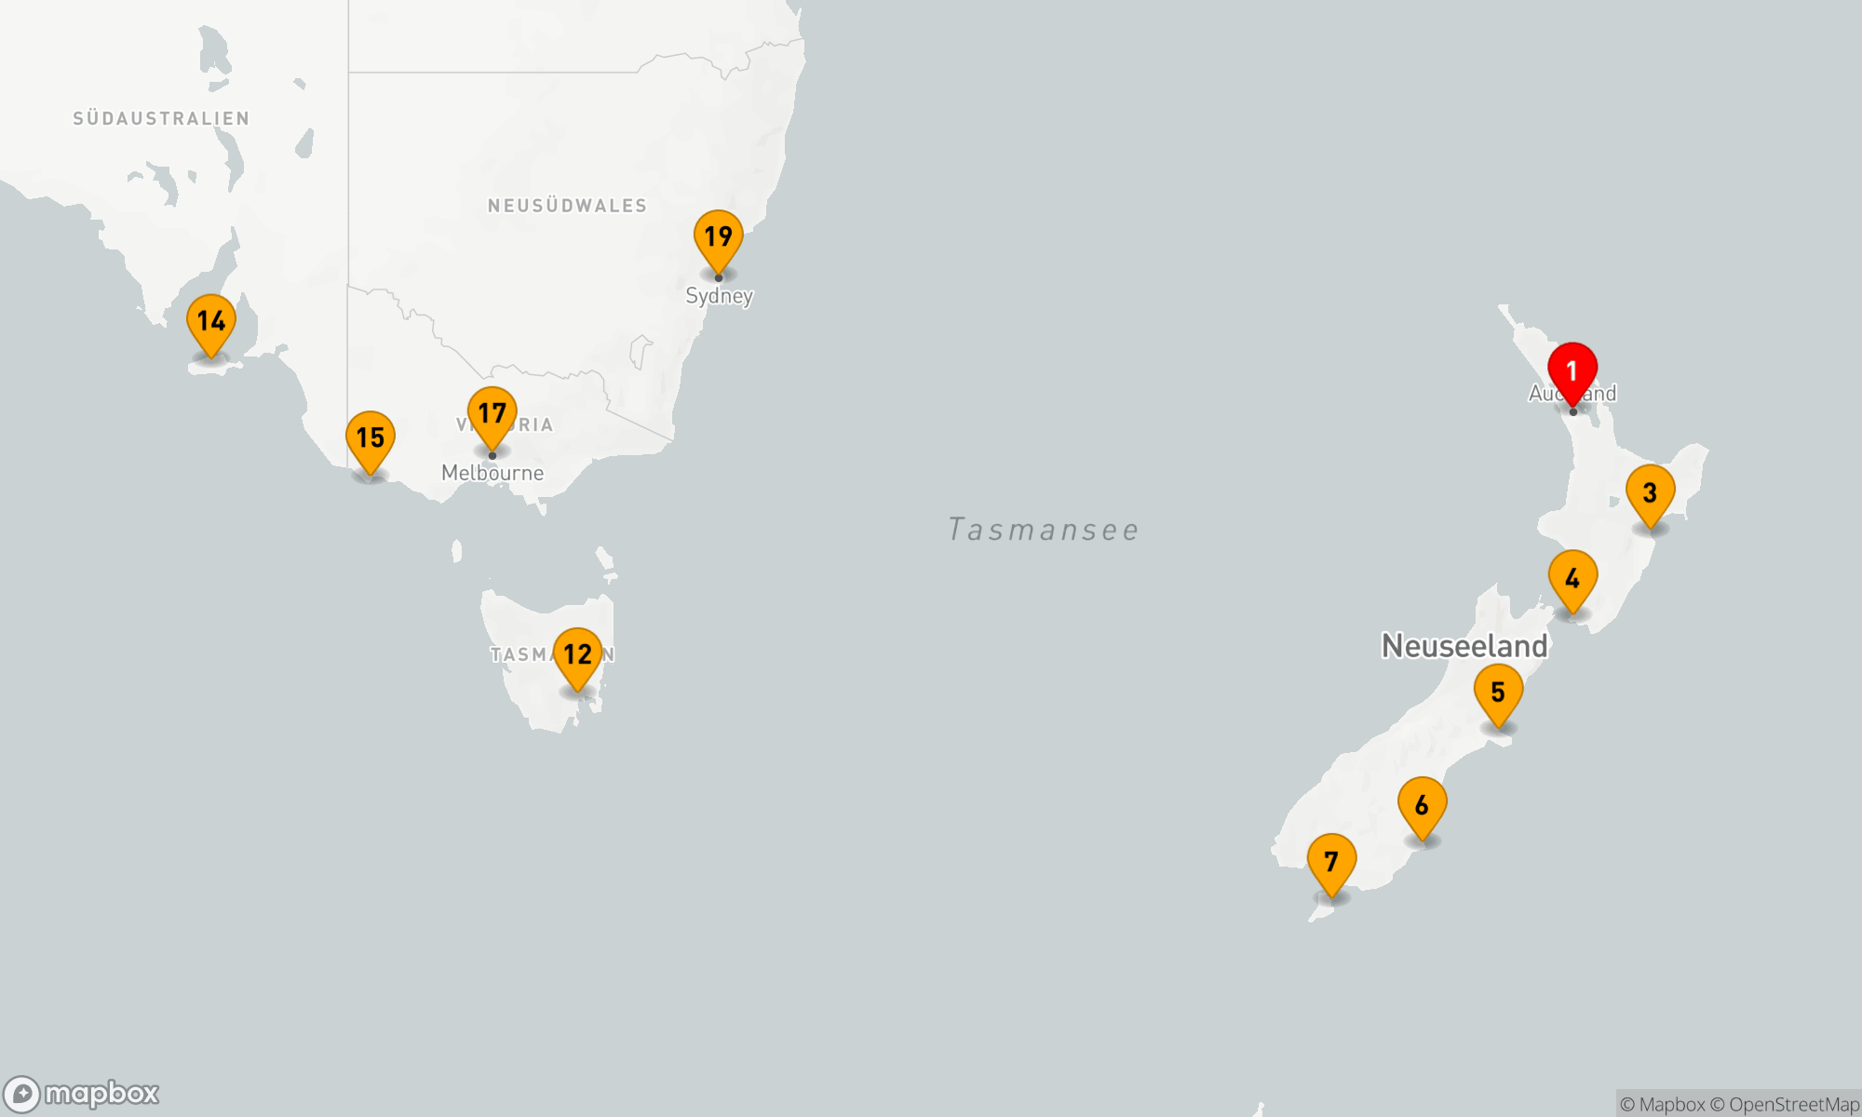The width and height of the screenshot is (1862, 1117).
Task: Click the NEUSÜDWALES state label
Action: [567, 206]
